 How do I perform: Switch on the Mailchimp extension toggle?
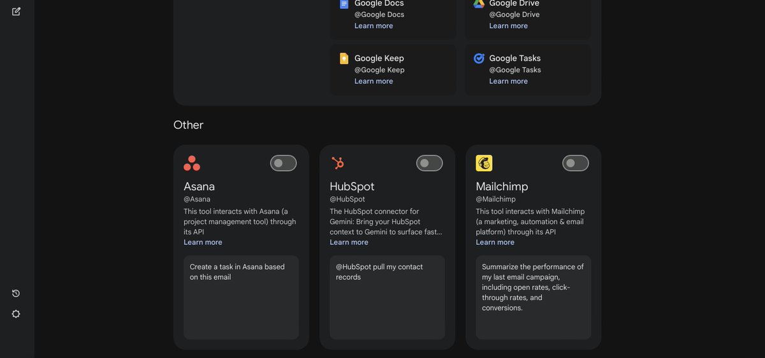(576, 163)
